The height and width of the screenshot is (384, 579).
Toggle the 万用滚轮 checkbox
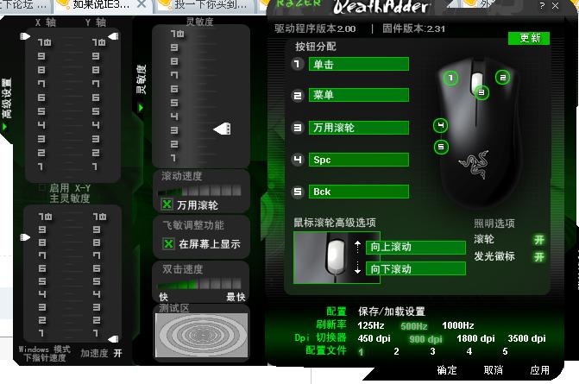click(167, 205)
